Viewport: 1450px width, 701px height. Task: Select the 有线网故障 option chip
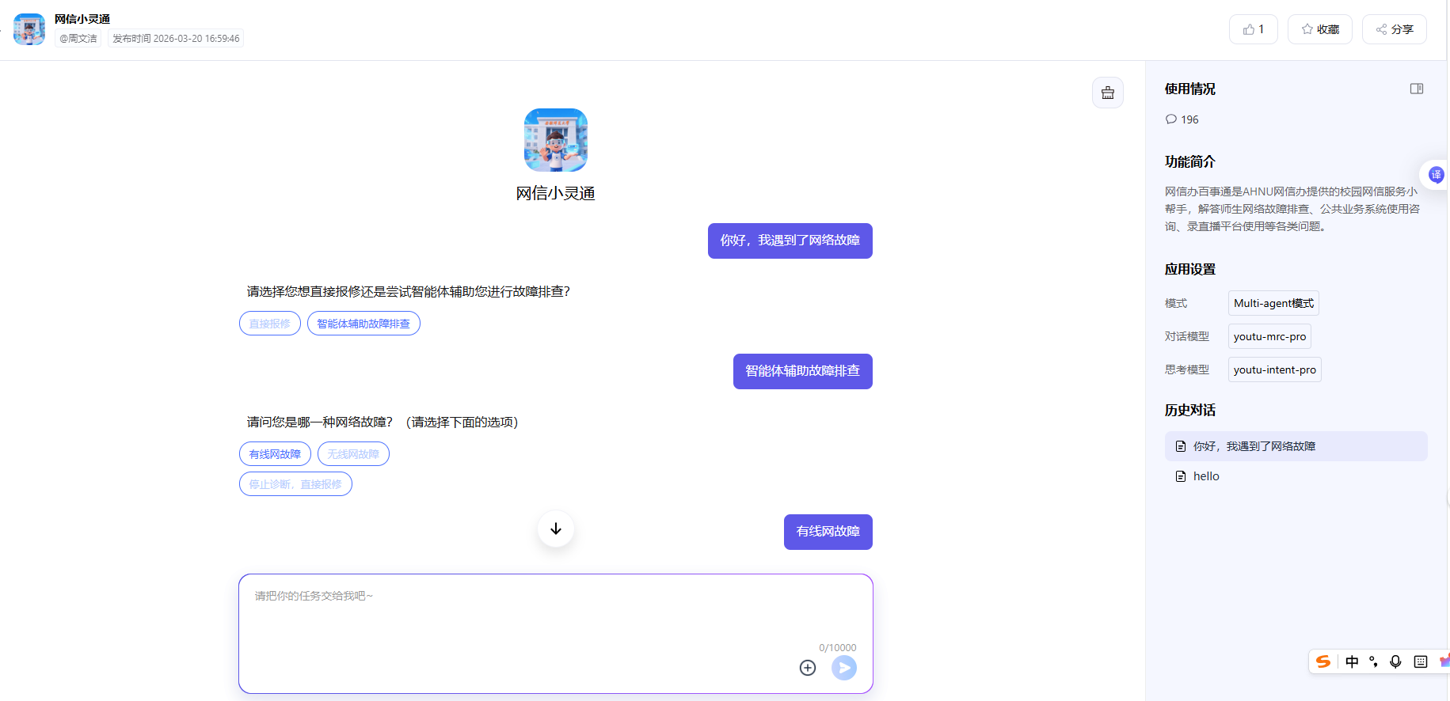tap(275, 454)
